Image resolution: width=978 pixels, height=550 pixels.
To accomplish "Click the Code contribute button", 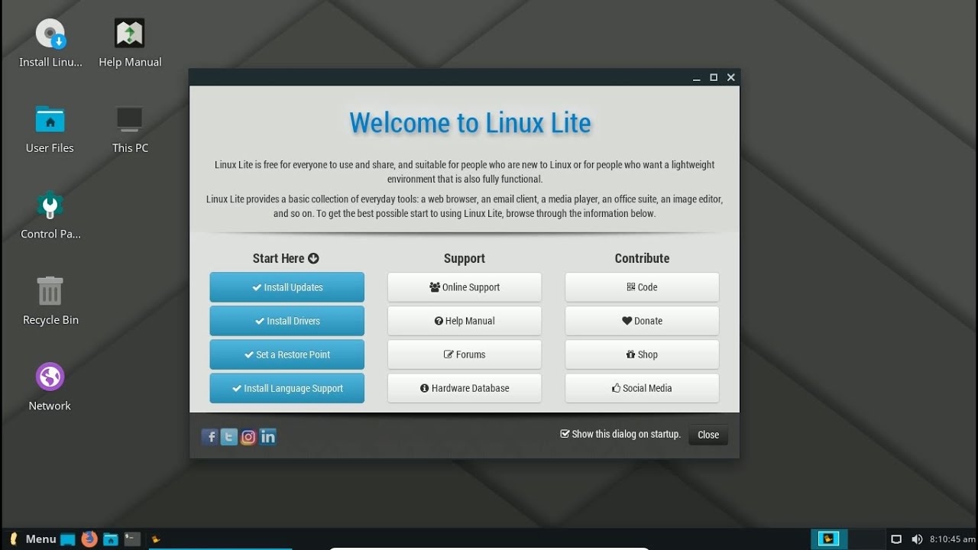I will (x=642, y=287).
